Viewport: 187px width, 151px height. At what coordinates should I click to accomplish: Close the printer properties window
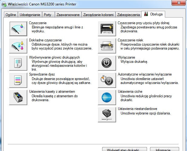pyautogui.click(x=179, y=3)
